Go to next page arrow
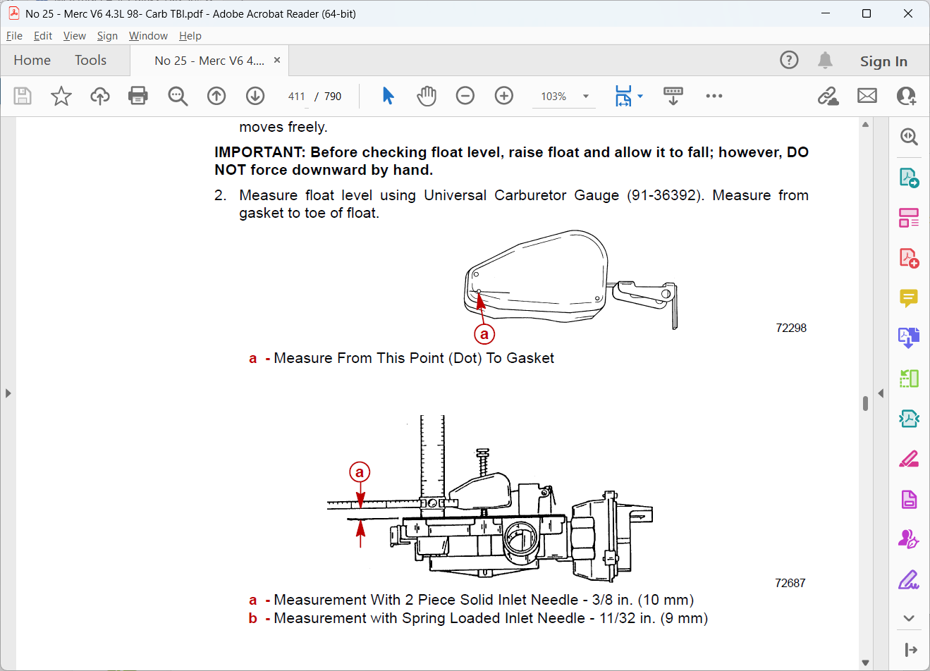 coord(255,96)
